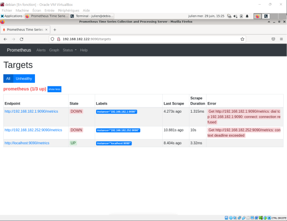Open the Graph page
287x221 pixels.
(x=54, y=50)
